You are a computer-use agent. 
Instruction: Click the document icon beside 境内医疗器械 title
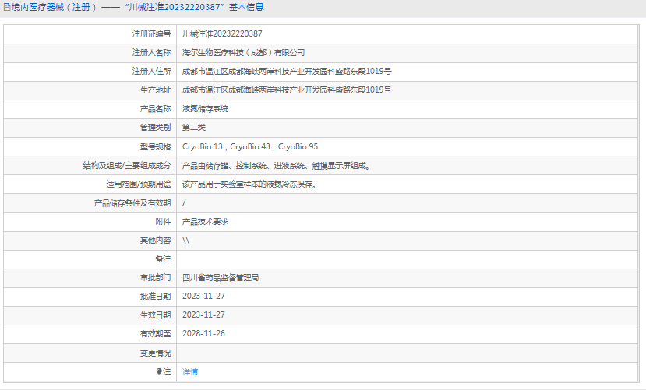(x=6, y=8)
